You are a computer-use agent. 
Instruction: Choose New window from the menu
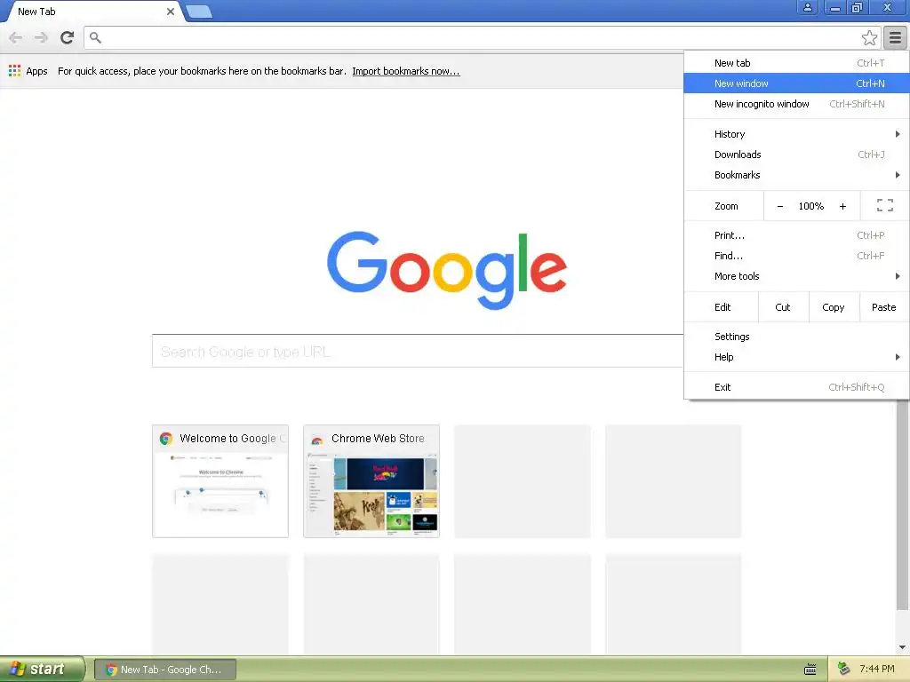click(x=796, y=83)
